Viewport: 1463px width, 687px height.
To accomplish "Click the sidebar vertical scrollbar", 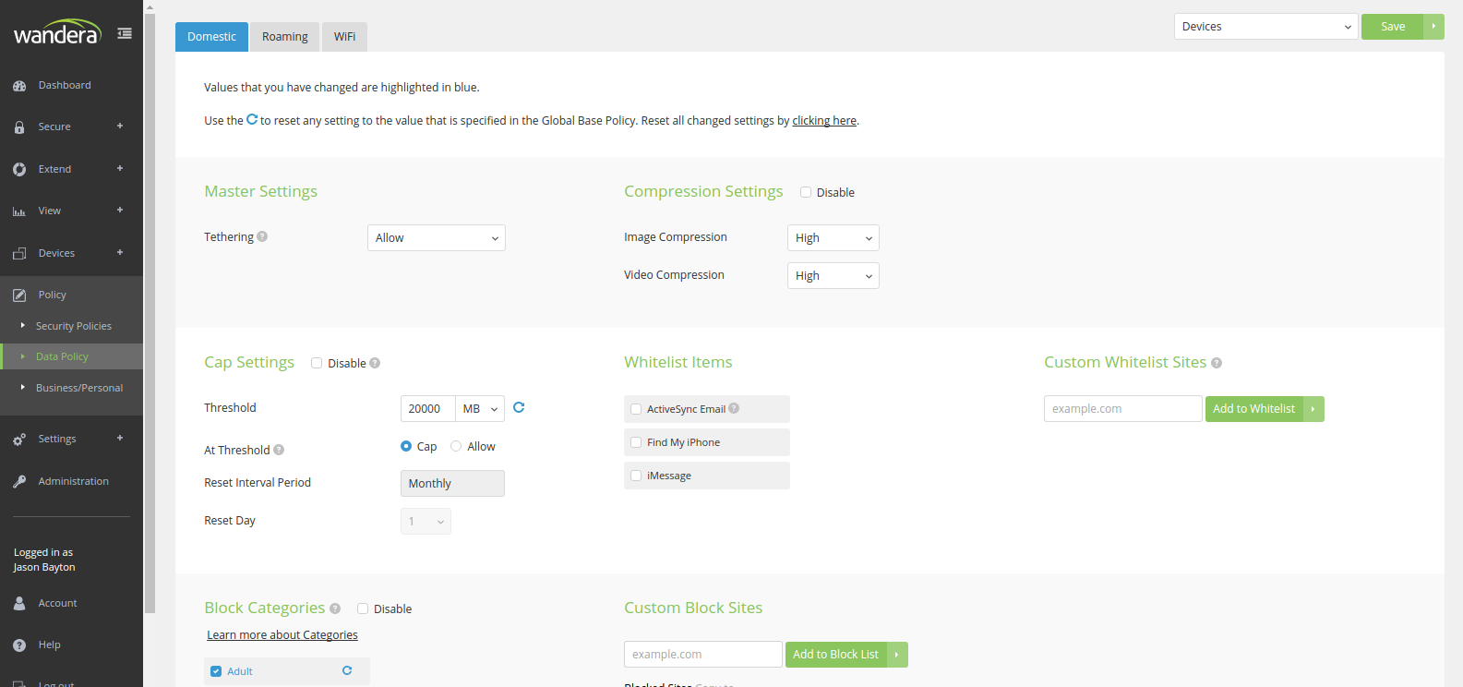I will tap(150, 305).
